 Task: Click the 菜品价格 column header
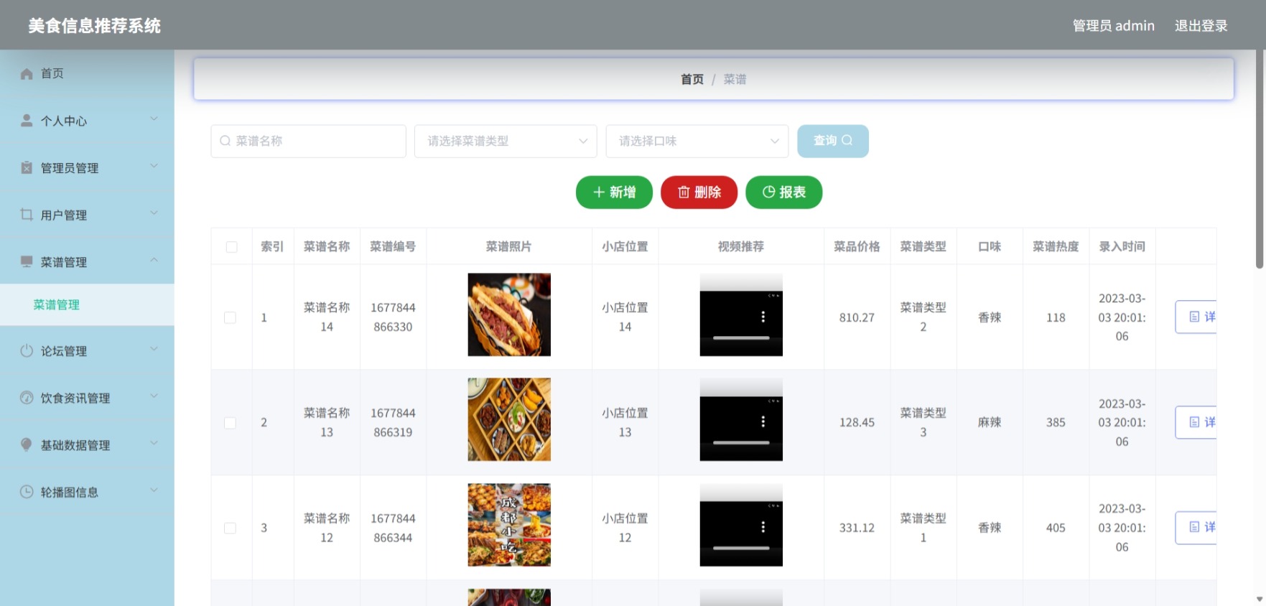pos(857,246)
